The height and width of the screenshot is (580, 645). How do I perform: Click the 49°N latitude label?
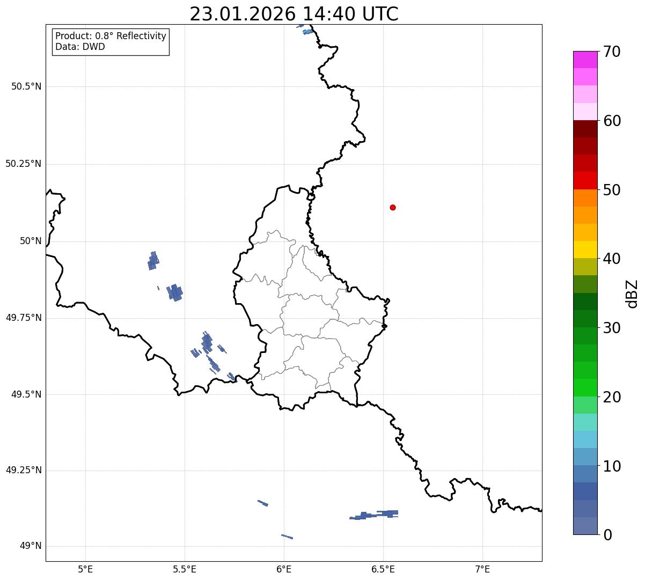31,546
